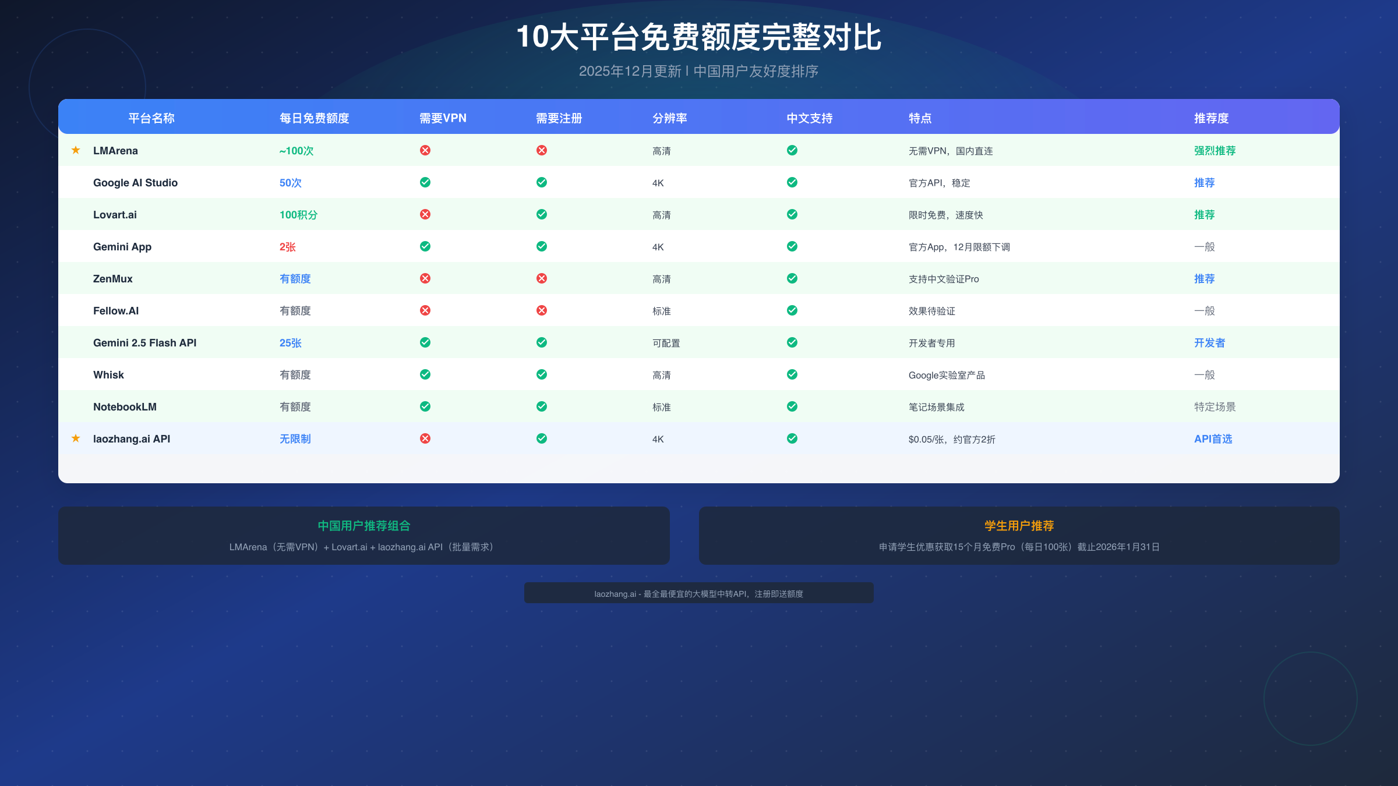The width and height of the screenshot is (1398, 786).
Task: Toggle Gemini App's Chinese support checkmark
Action: tap(792, 246)
